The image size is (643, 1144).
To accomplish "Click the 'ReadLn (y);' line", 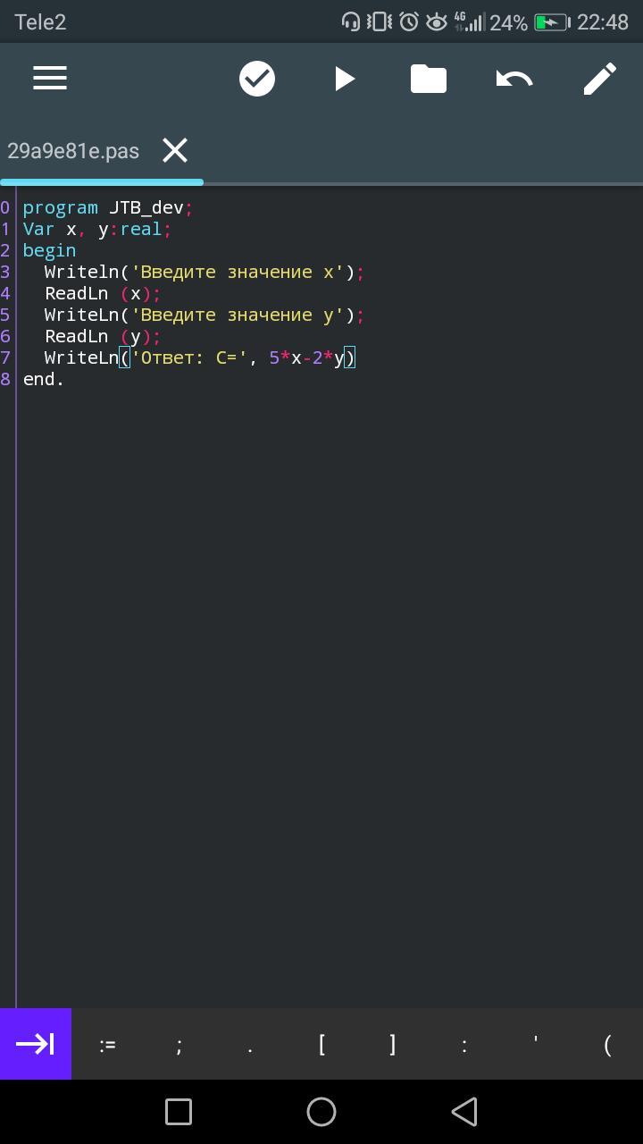I will click(103, 336).
